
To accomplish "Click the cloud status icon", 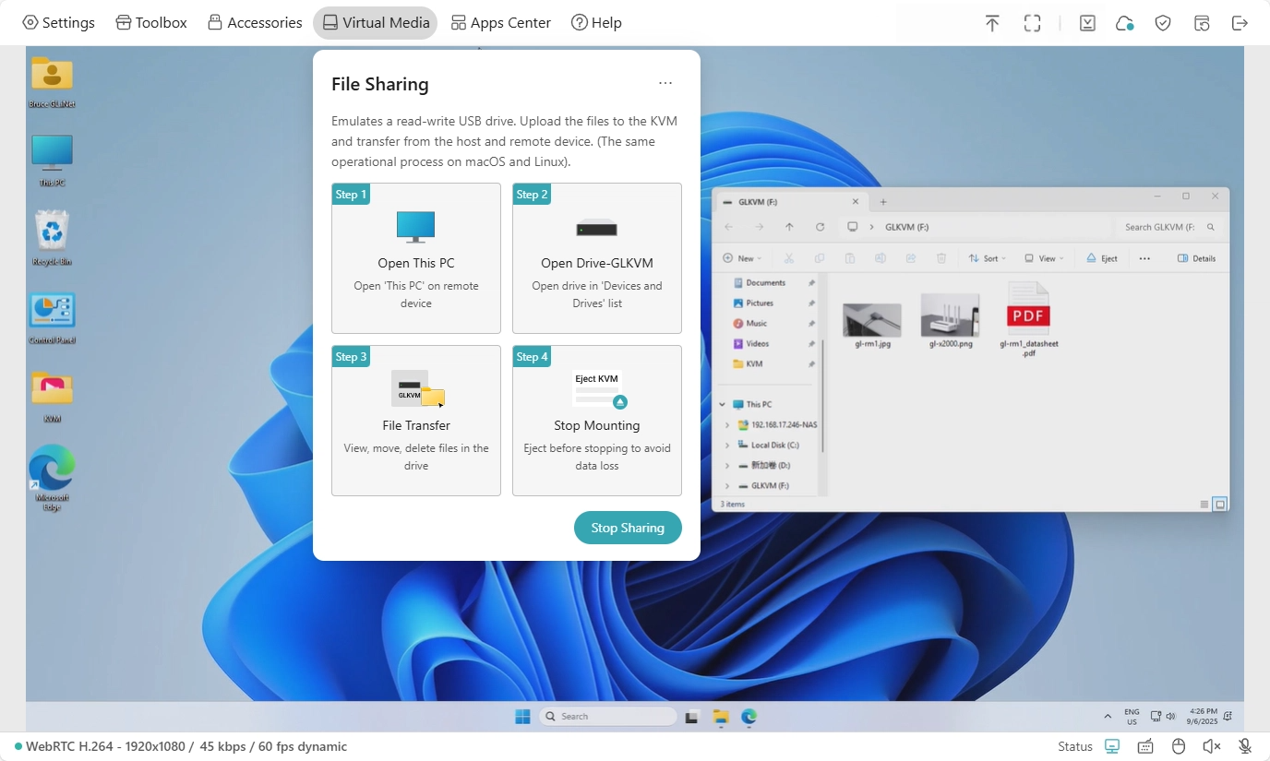I will 1124,23.
